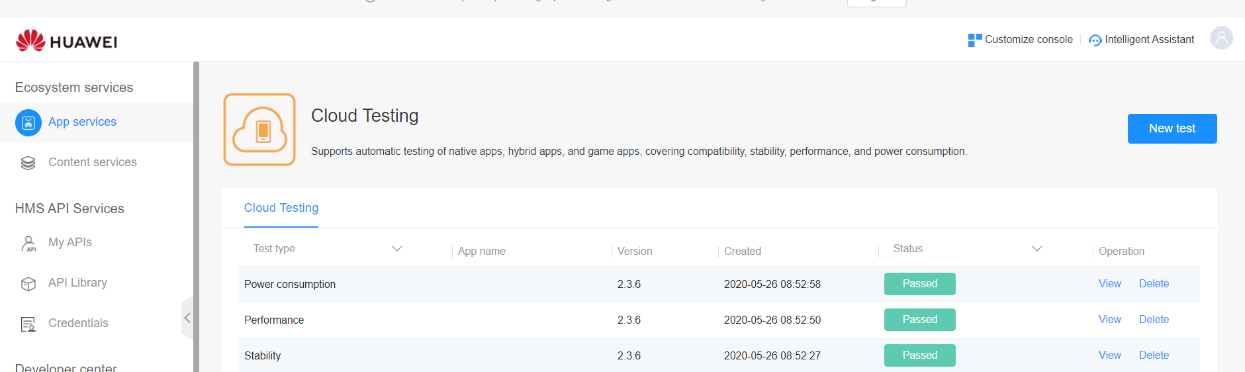The width and height of the screenshot is (1245, 372).
Task: Click the sidebar vertical scrollbar
Action: click(196, 216)
